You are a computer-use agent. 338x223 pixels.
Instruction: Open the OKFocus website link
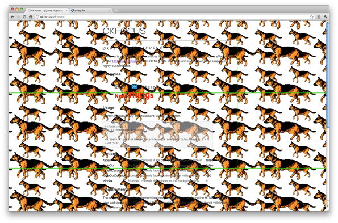124,61
